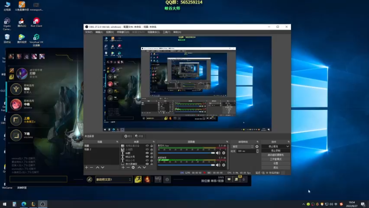Mute the 桌面音频 speaker icon
This screenshot has width=369, height=208.
pyautogui.click(x=218, y=165)
